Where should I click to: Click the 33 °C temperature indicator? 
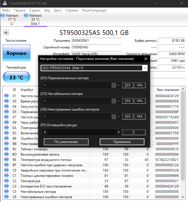16,77
